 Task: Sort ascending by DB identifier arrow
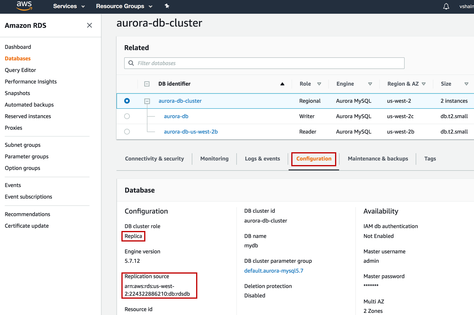pyautogui.click(x=282, y=84)
